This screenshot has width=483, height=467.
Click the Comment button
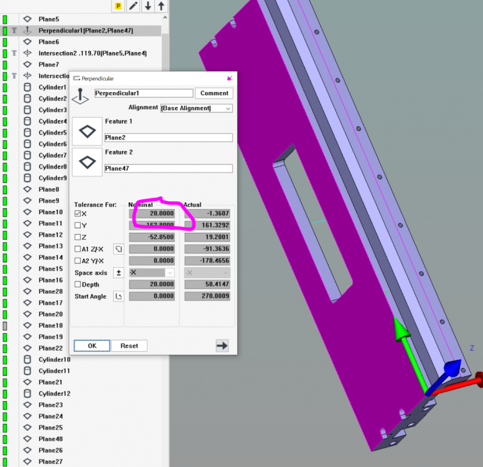[x=214, y=93]
